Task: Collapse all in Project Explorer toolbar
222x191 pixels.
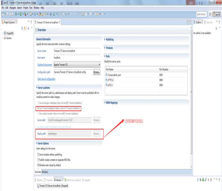Action: [22, 28]
